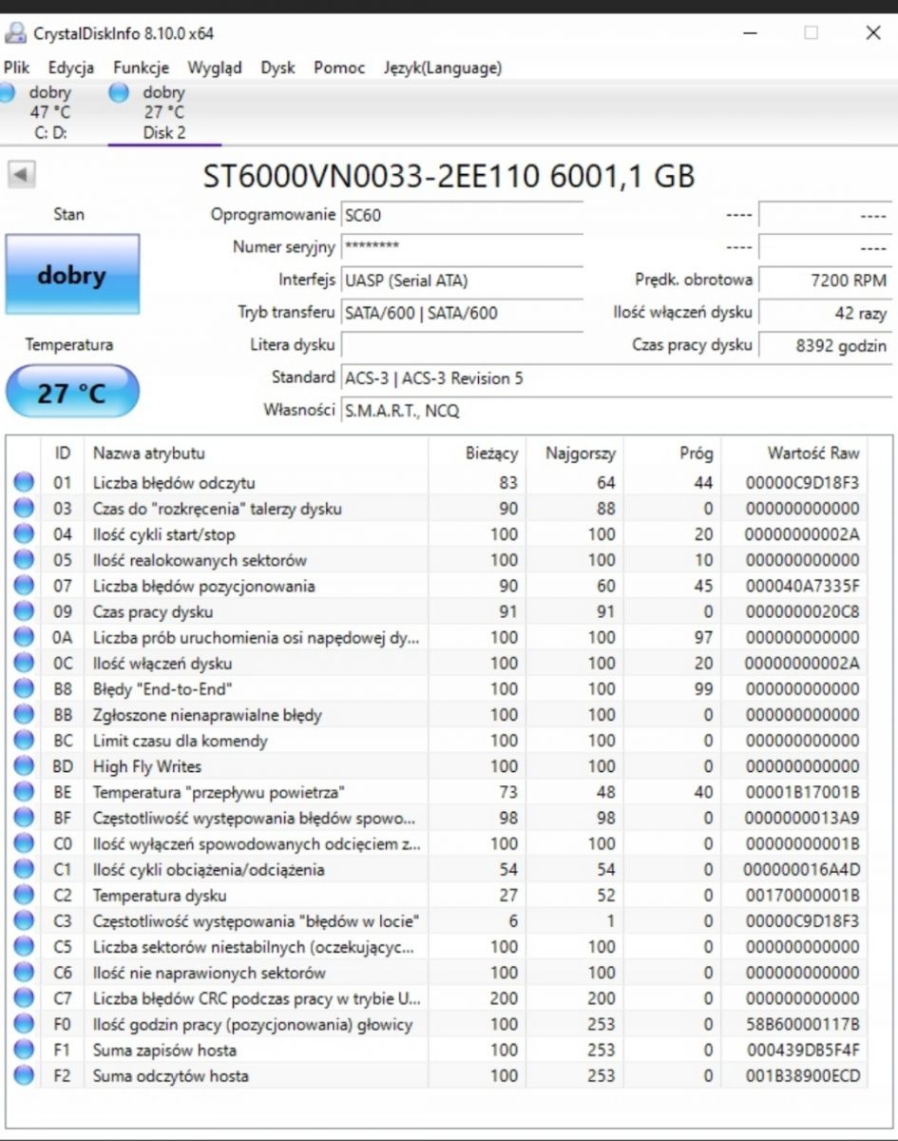Click the status icon for attribute F2

pyautogui.click(x=23, y=1075)
